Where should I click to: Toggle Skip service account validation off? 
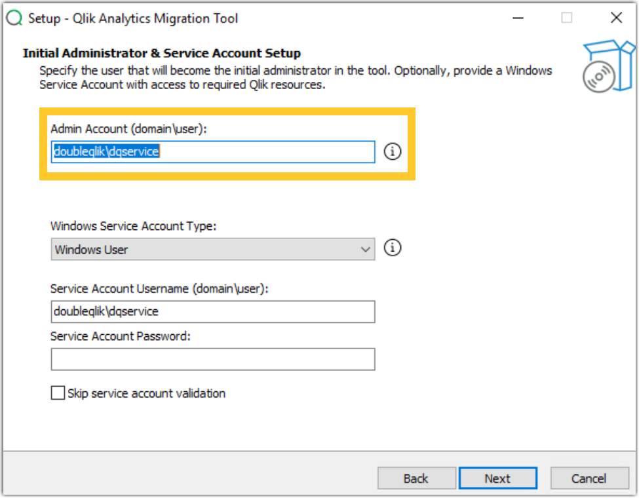(58, 393)
